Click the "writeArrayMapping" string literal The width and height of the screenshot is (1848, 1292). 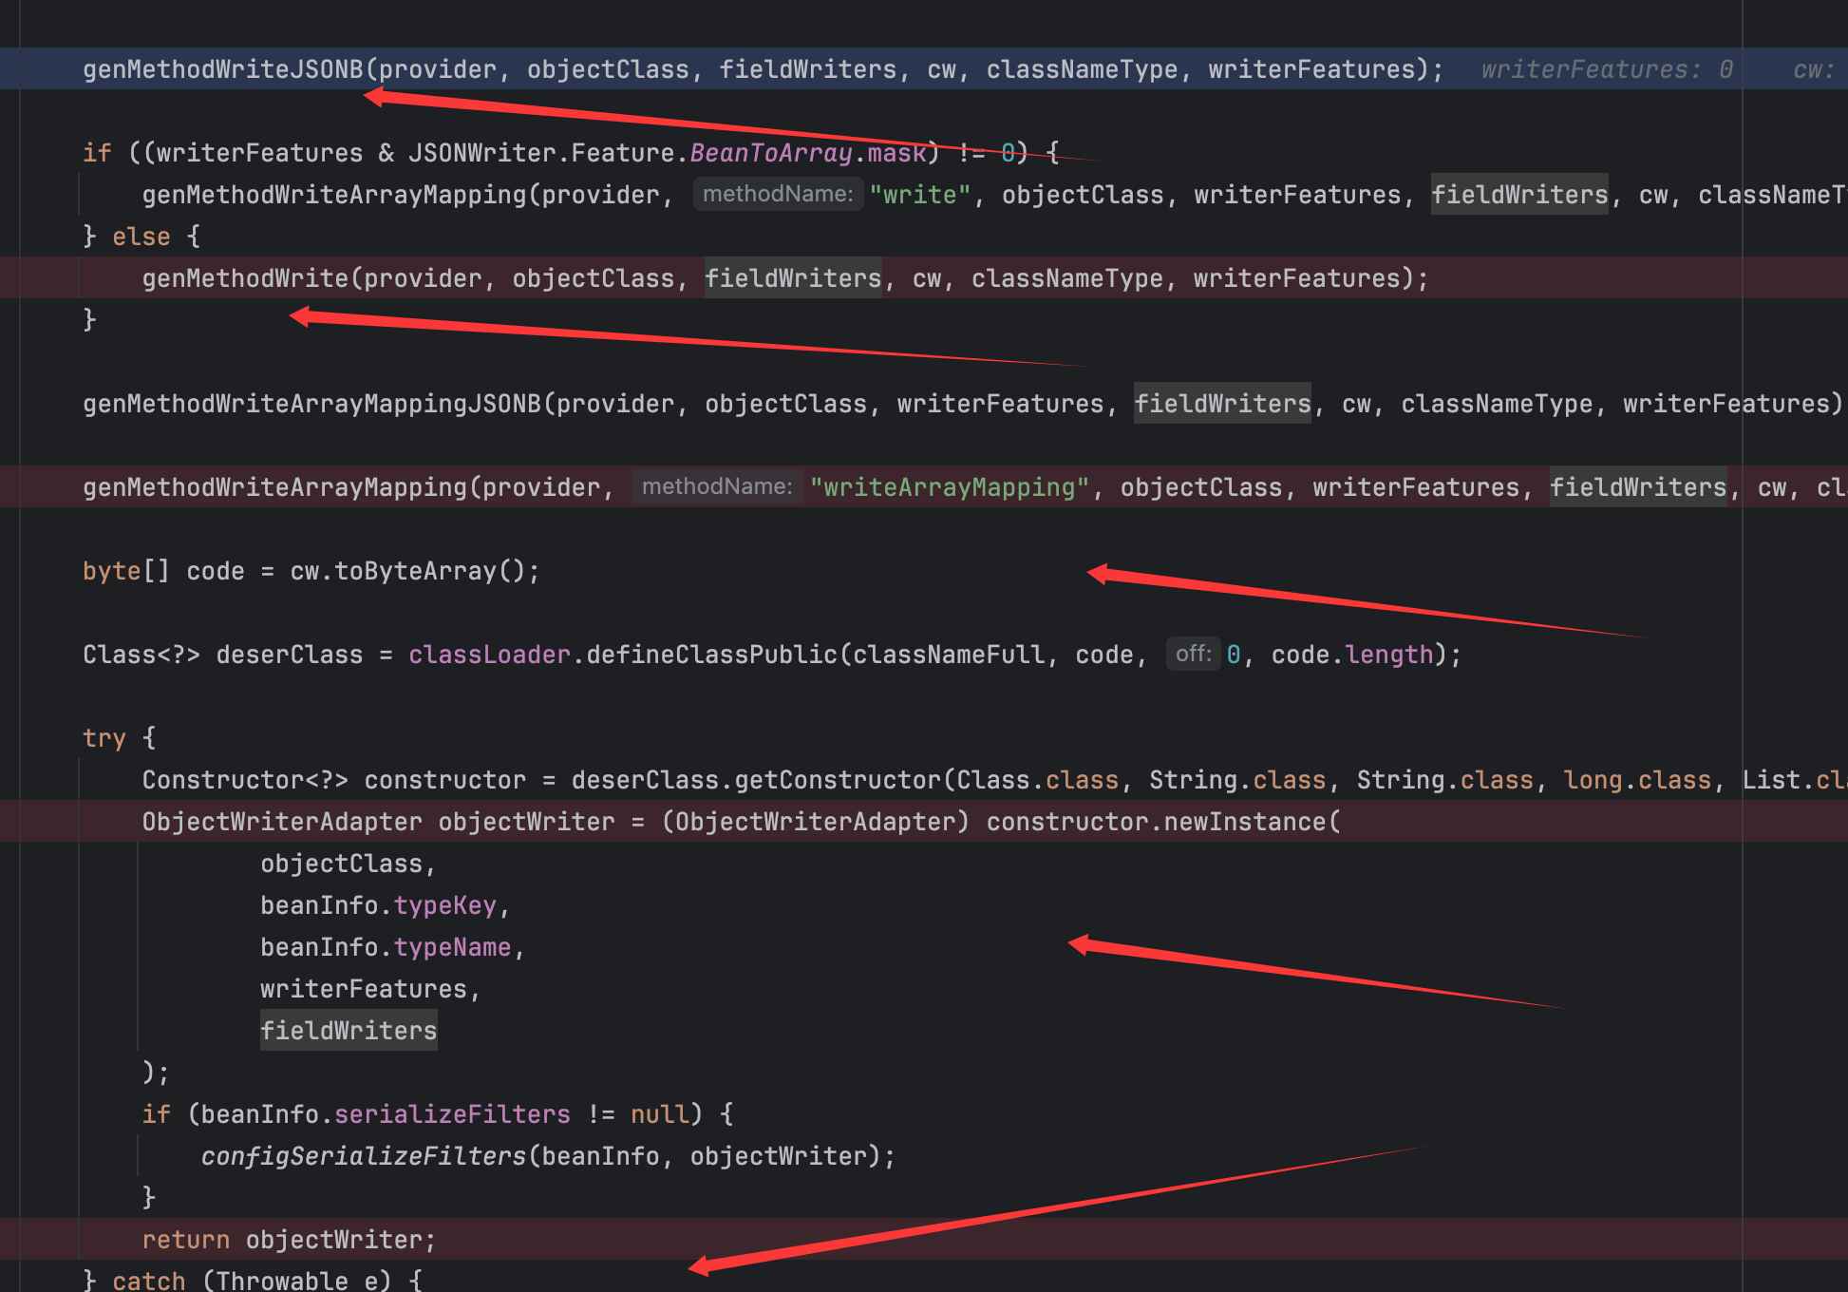(949, 487)
